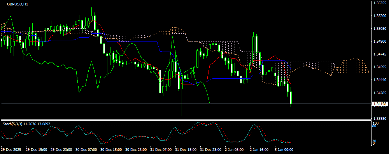389x154 pixels.
Task: Click the 29 Dec 2025 date label
Action: 11,150
